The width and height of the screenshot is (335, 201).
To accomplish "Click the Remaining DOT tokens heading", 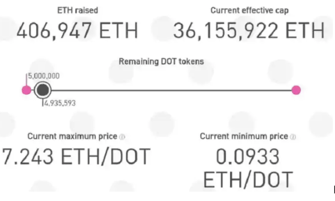I will [161, 61].
